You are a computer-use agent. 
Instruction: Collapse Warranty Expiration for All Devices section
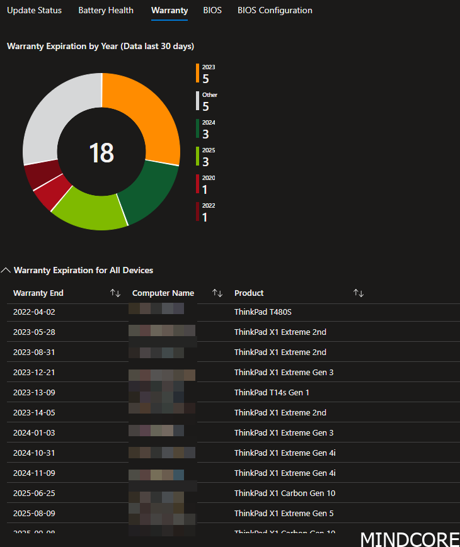[x=6, y=271]
